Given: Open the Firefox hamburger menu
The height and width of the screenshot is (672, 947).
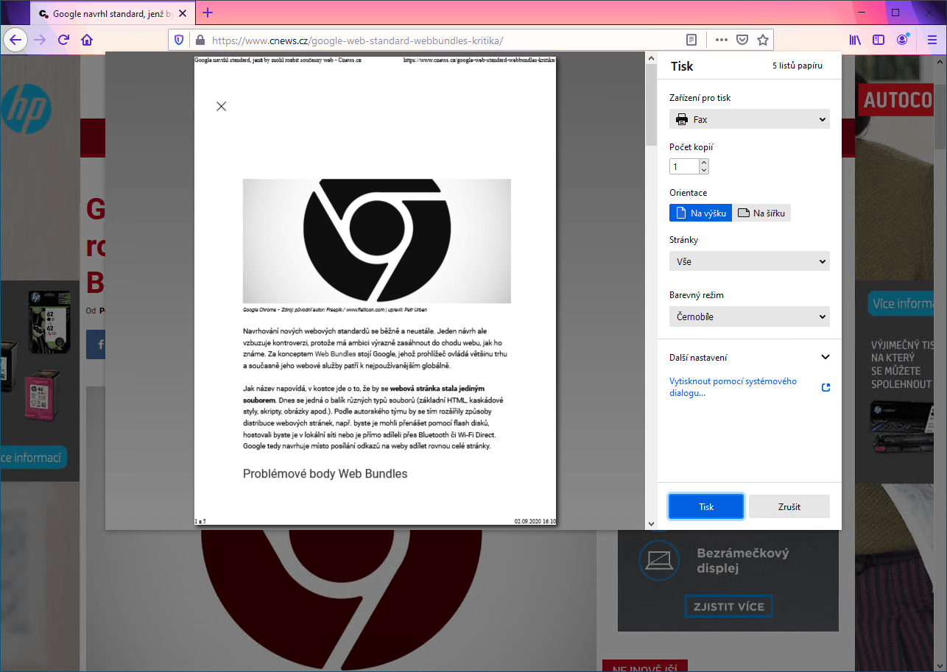Looking at the screenshot, I should (932, 40).
